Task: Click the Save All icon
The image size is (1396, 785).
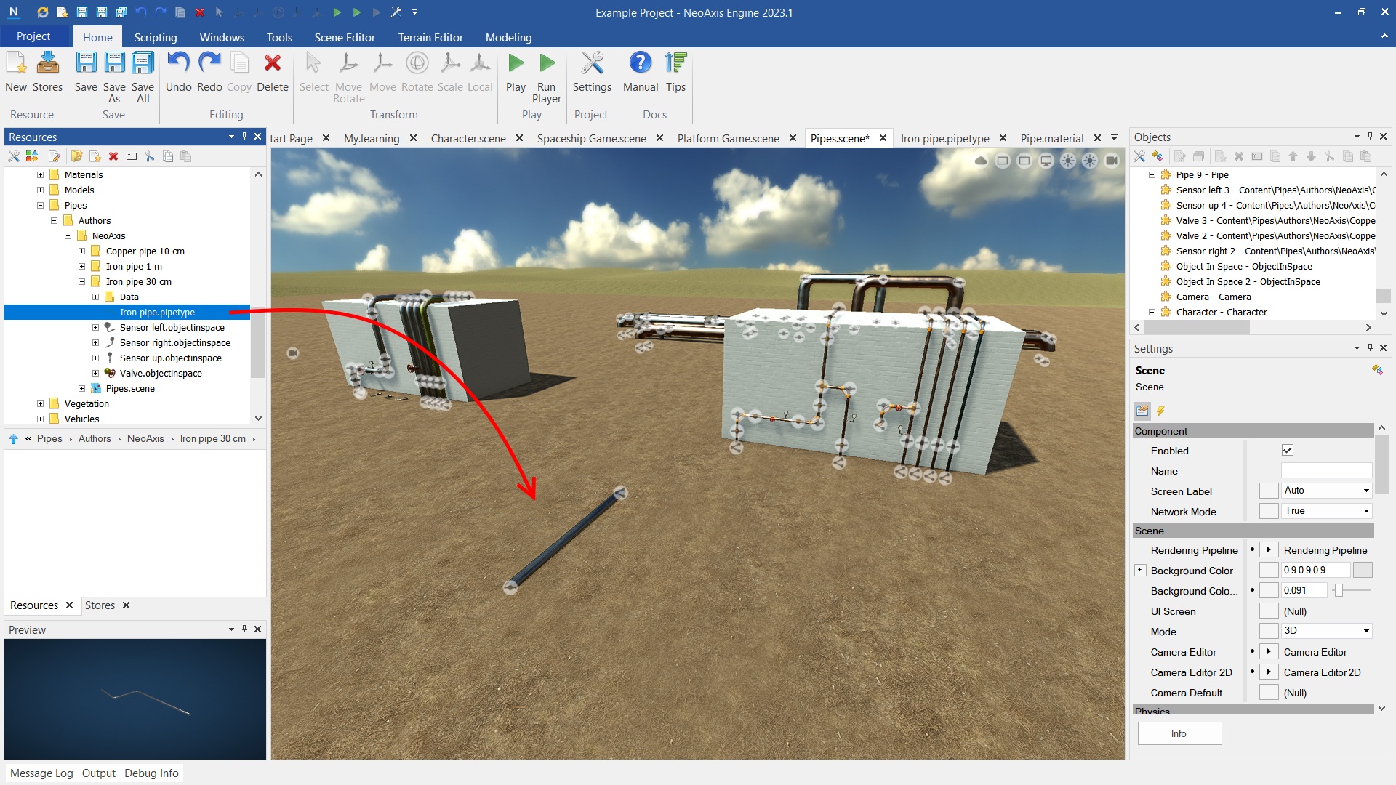Action: (143, 65)
